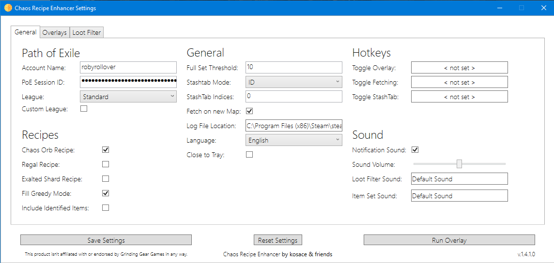The height and width of the screenshot is (263, 554).
Task: Minimize the Chaos Recipe Enhancer Settings window
Action: pyautogui.click(x=500, y=8)
